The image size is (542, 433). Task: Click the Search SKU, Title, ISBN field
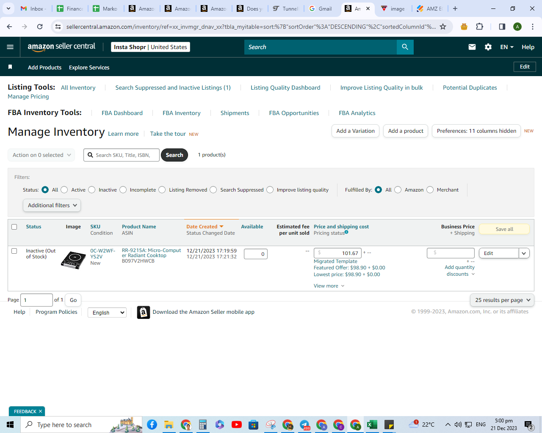tap(122, 155)
